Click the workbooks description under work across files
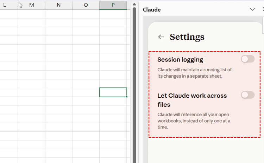 pyautogui.click(x=194, y=121)
